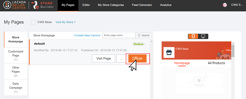Click the Online status badge
Screen dimensions: 246x99
(x=139, y=44)
